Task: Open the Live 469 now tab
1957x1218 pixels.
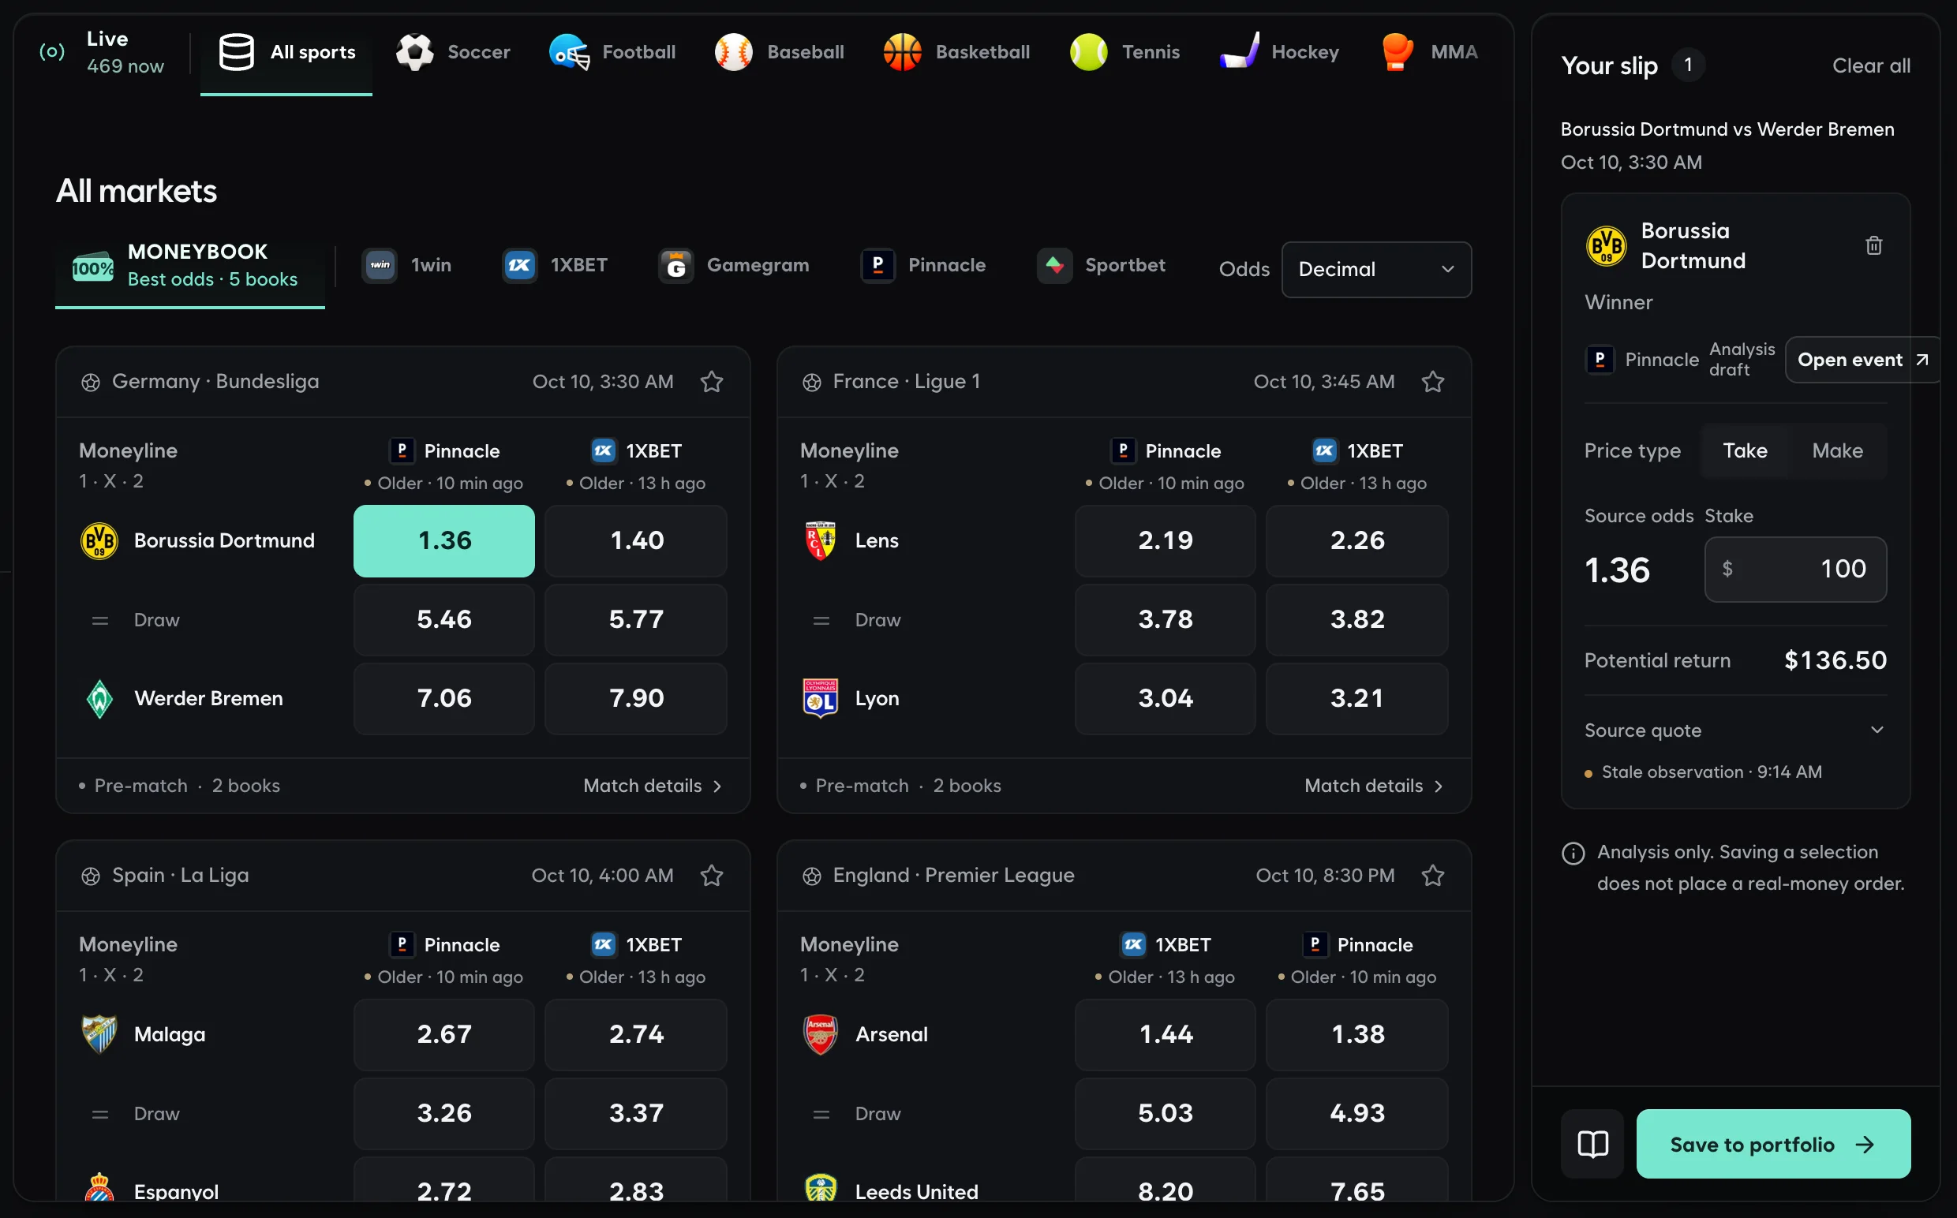Action: pyautogui.click(x=103, y=52)
